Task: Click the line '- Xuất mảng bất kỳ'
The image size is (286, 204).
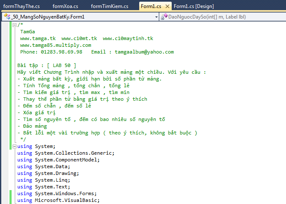Action: [89, 79]
